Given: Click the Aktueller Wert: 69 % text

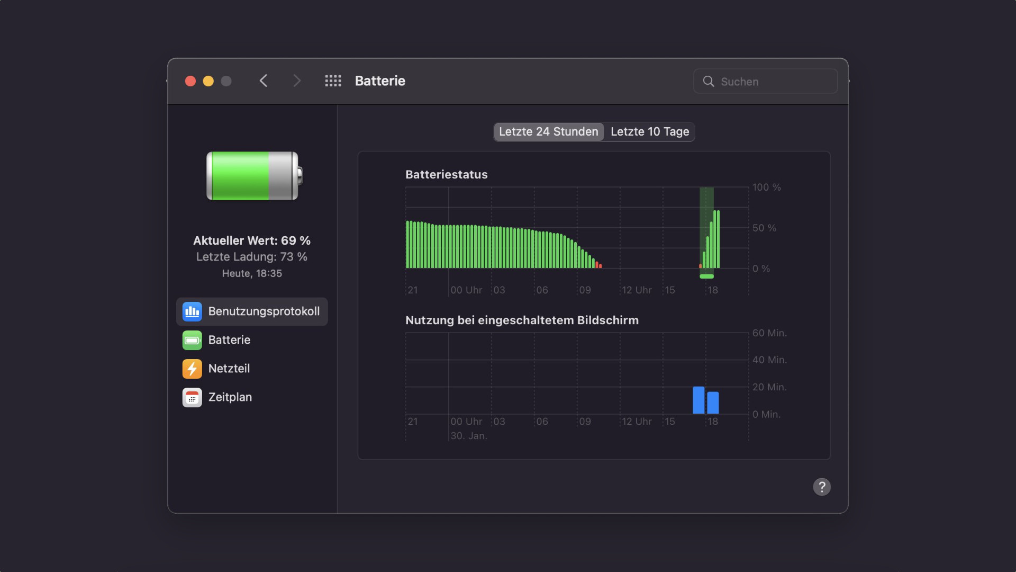Looking at the screenshot, I should 252,240.
